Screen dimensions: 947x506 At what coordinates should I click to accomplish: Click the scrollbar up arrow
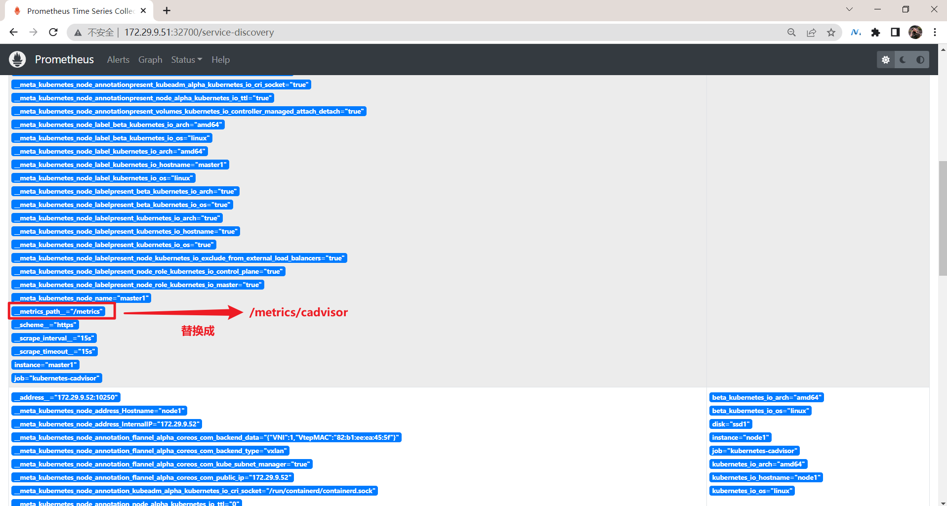click(943, 49)
